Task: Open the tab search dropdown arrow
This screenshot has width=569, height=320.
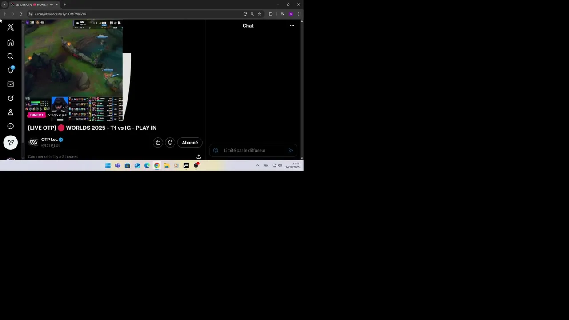Action: click(4, 4)
